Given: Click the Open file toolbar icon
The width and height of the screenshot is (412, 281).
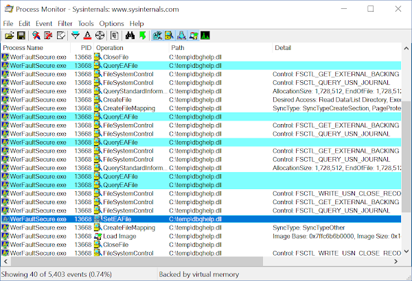Looking at the screenshot, I should [x=10, y=35].
